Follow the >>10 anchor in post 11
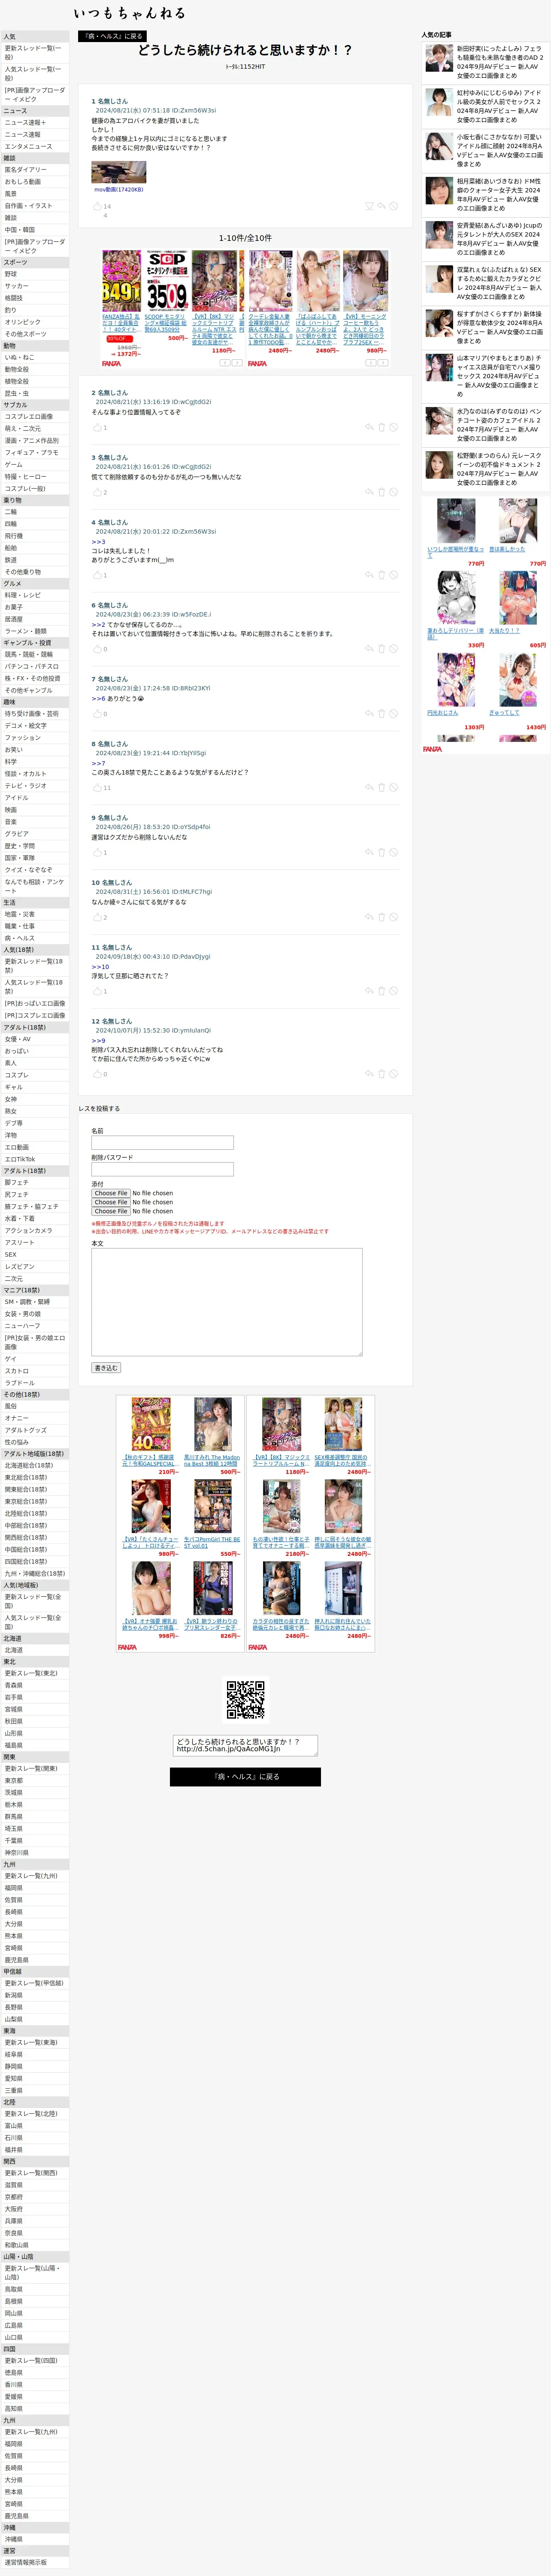This screenshot has width=551, height=2576. click(x=100, y=967)
